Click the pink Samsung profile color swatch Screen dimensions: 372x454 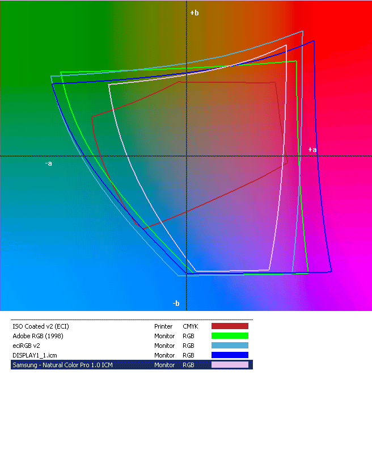click(230, 365)
